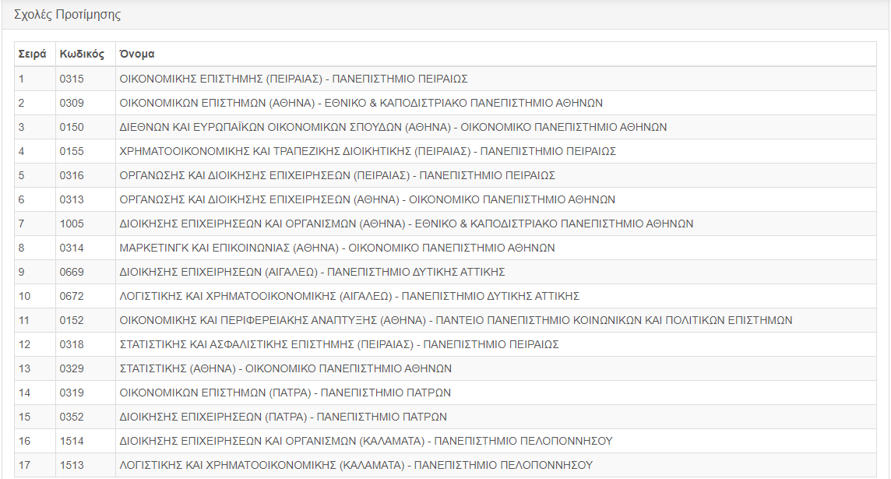Click code 0672 in row ten

point(72,296)
